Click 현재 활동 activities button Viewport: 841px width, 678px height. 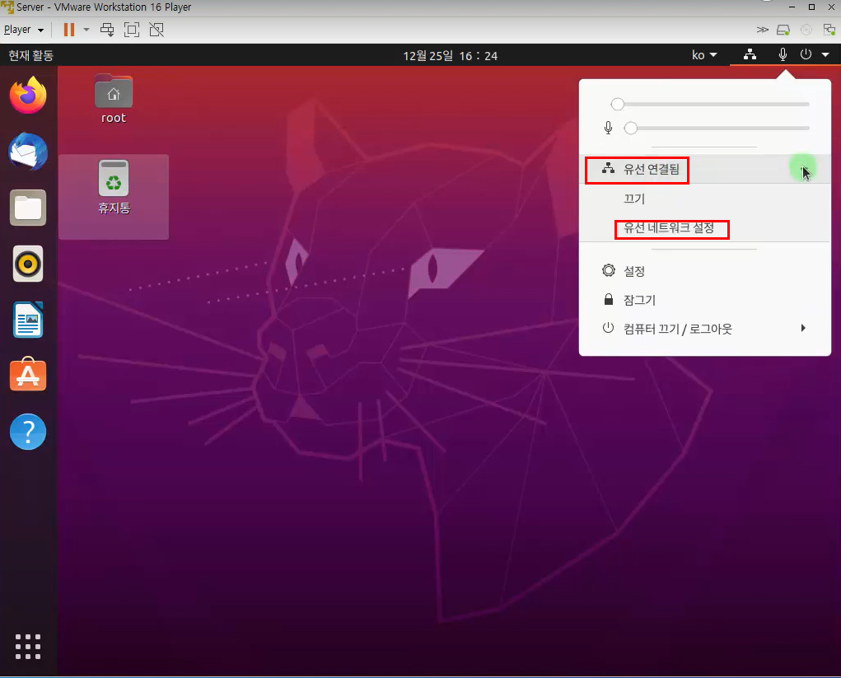[31, 55]
